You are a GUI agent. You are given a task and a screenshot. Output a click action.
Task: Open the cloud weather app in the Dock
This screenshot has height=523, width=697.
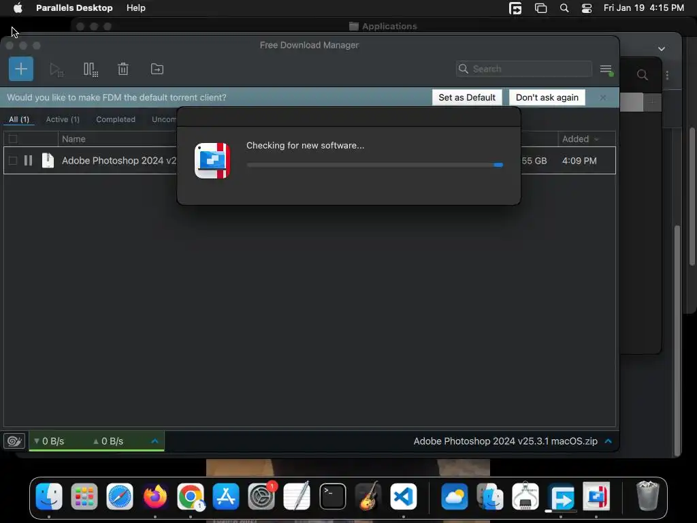[x=454, y=496]
